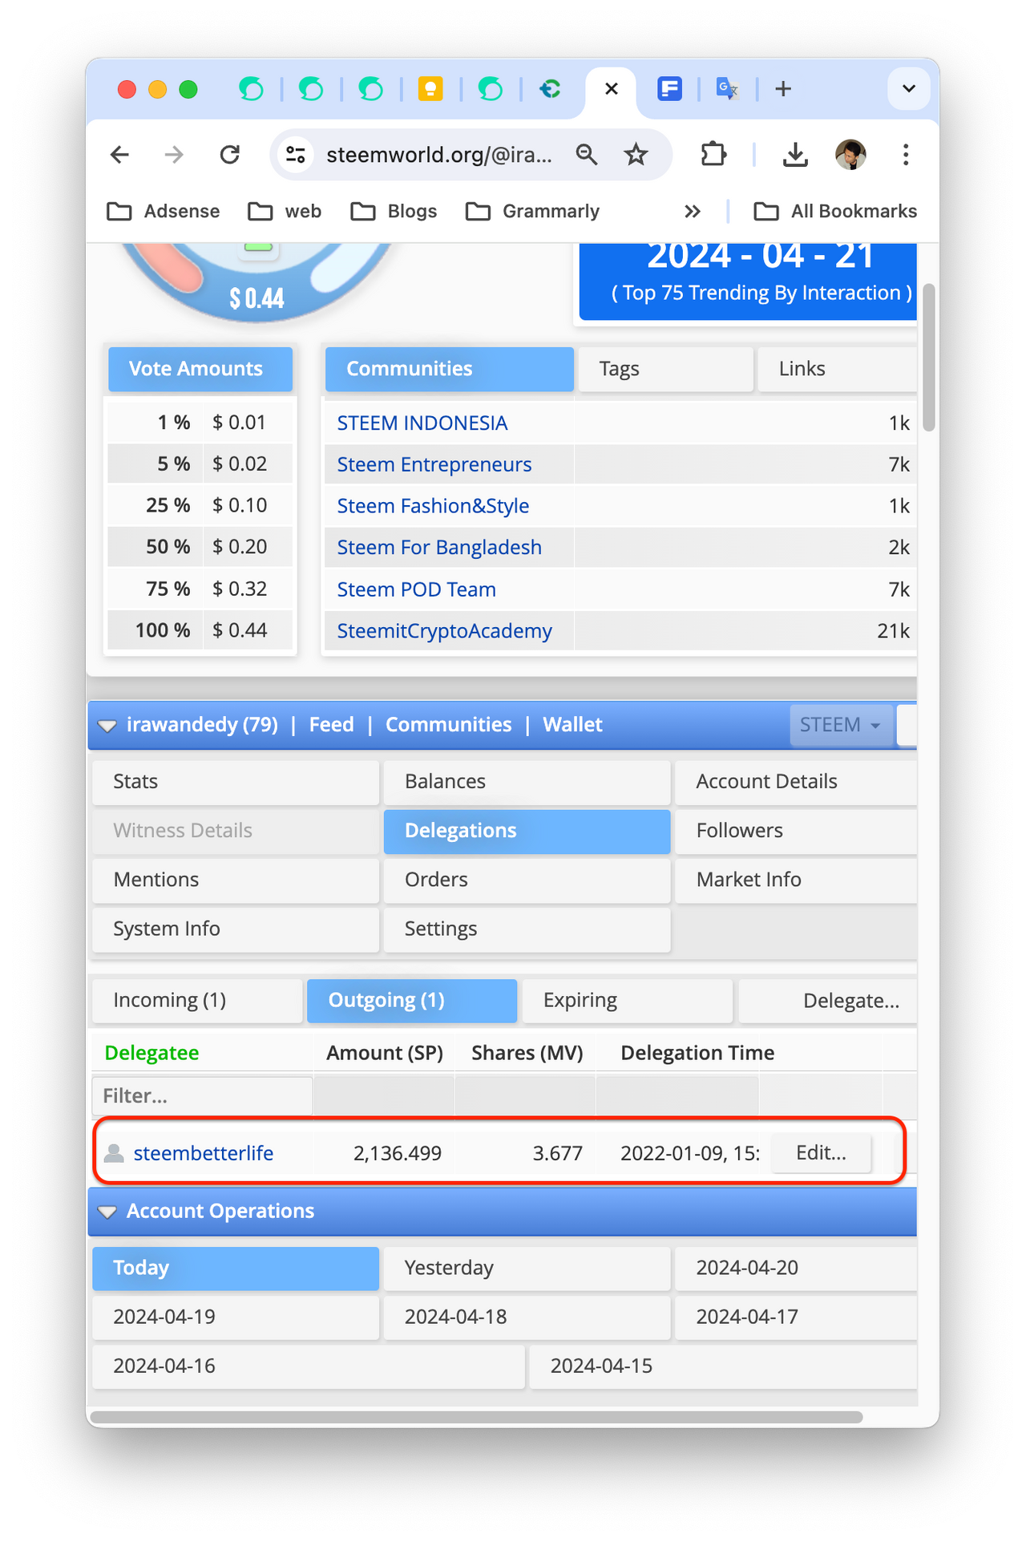Open the Blogs bookmarks folder
The height and width of the screenshot is (1542, 1026).
394,212
